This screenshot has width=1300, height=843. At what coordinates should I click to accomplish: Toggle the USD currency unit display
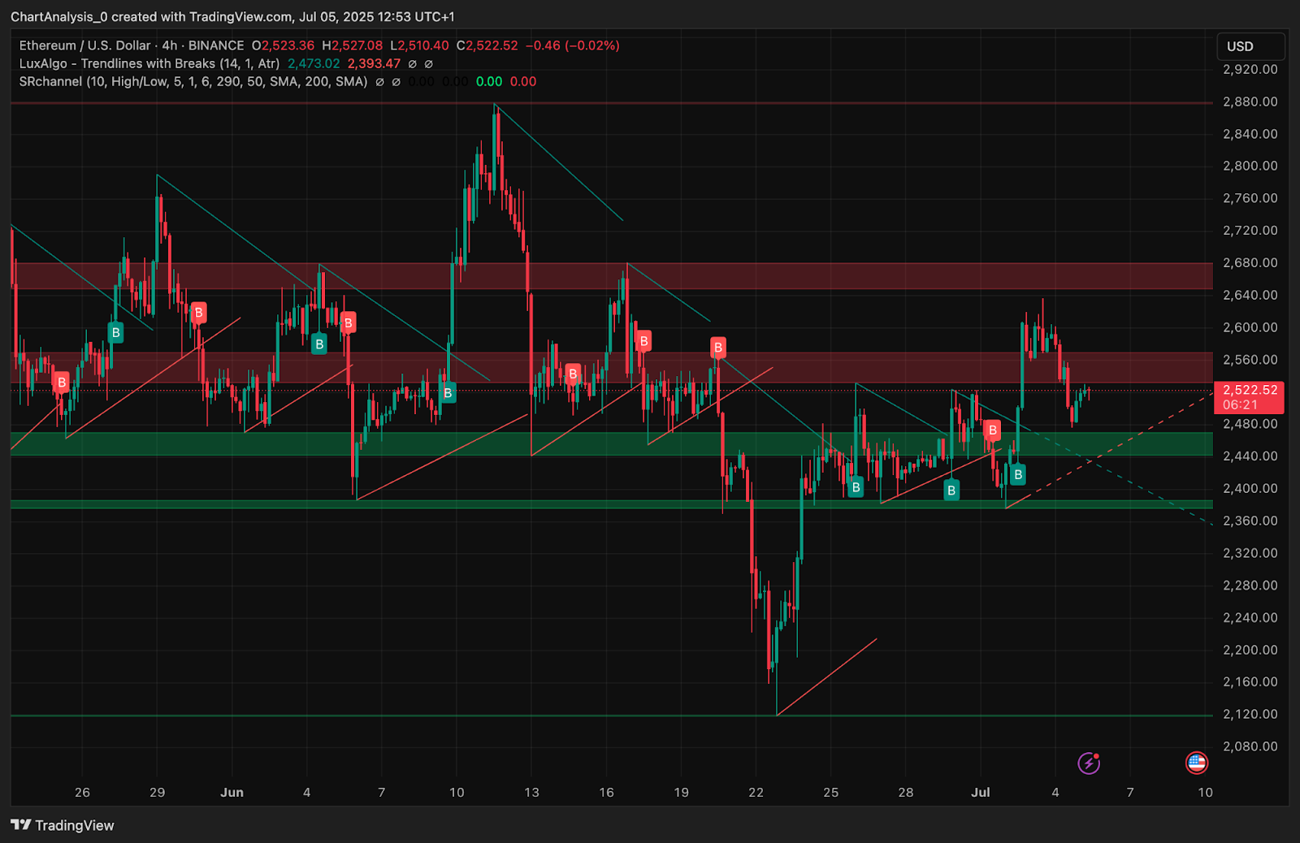[x=1250, y=47]
